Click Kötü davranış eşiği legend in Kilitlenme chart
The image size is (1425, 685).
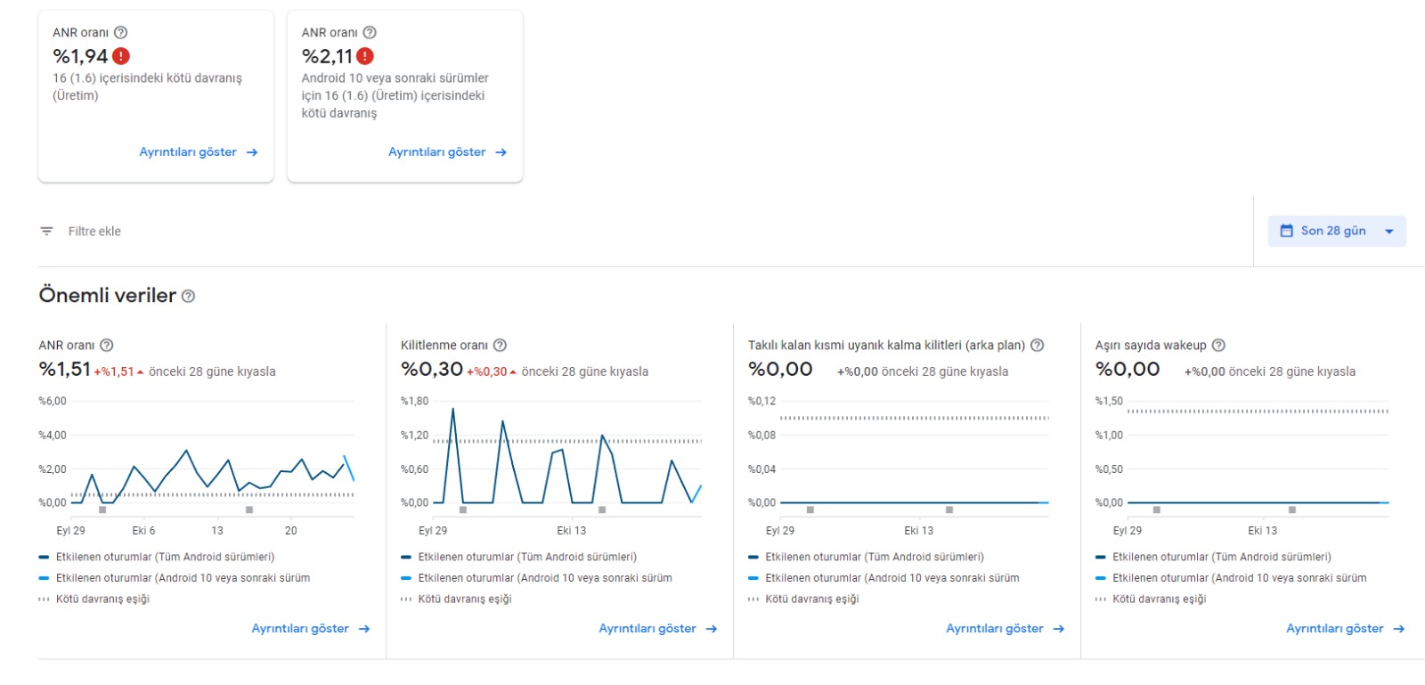[457, 599]
